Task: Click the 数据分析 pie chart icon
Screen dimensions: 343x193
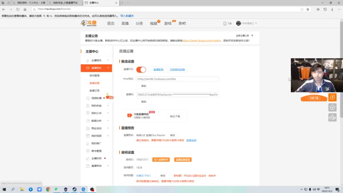Action: tap(88, 121)
